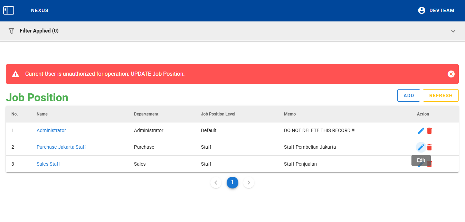Open the Purchase Jakarta Staff link
This screenshot has height=222, width=465.
[61, 147]
